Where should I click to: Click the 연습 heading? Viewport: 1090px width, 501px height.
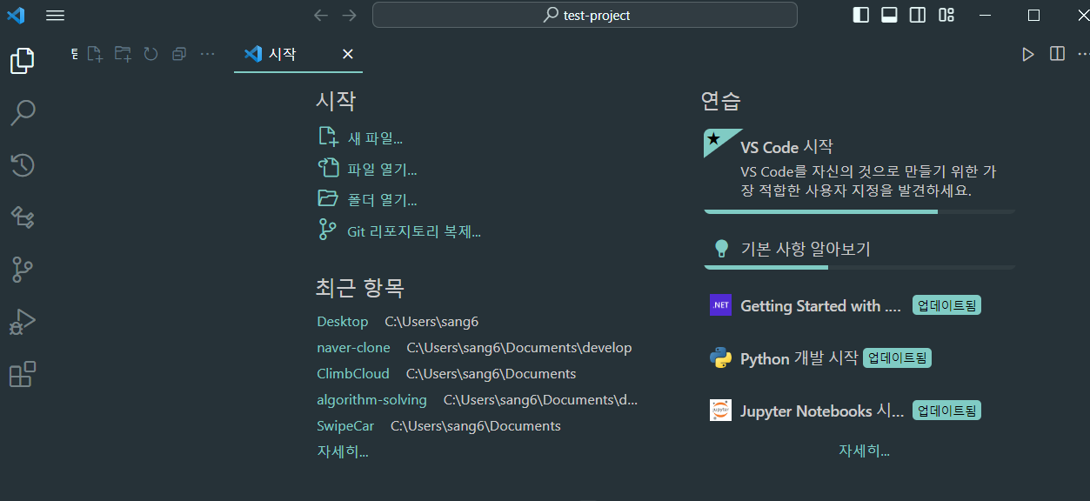pos(721,101)
